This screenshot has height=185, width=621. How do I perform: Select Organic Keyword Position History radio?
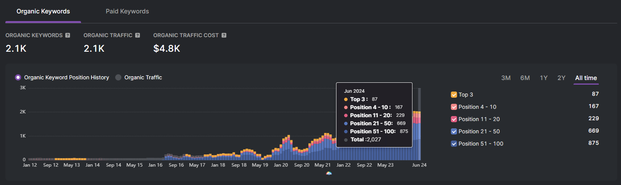tap(18, 77)
